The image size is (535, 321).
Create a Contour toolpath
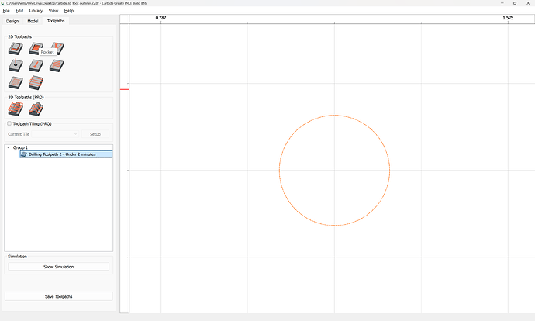(16, 48)
